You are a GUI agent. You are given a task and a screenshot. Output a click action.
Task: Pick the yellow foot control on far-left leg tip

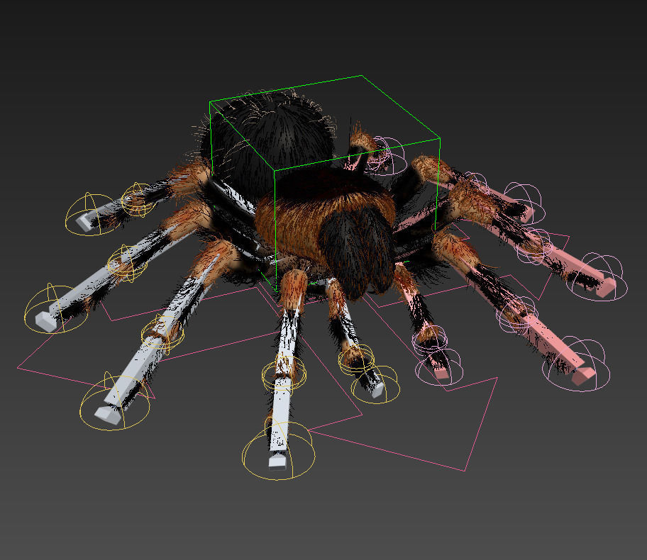[x=56, y=308]
